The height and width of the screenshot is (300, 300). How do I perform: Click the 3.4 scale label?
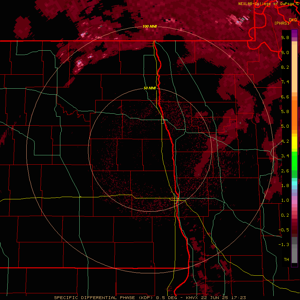(285, 156)
